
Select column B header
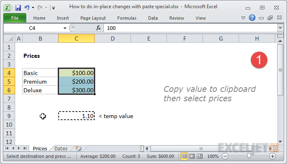[x=40, y=39]
